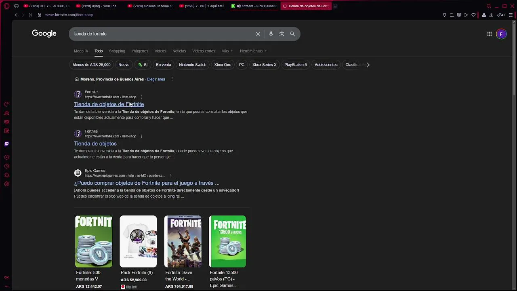Open the Easy Setup settings icon
The width and height of the screenshot is (517, 291).
tap(511, 15)
